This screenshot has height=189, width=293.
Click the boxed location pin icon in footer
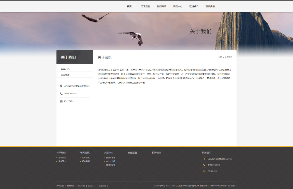coord(204,159)
